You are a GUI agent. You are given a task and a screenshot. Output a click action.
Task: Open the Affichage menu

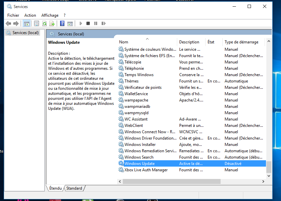(x=50, y=15)
